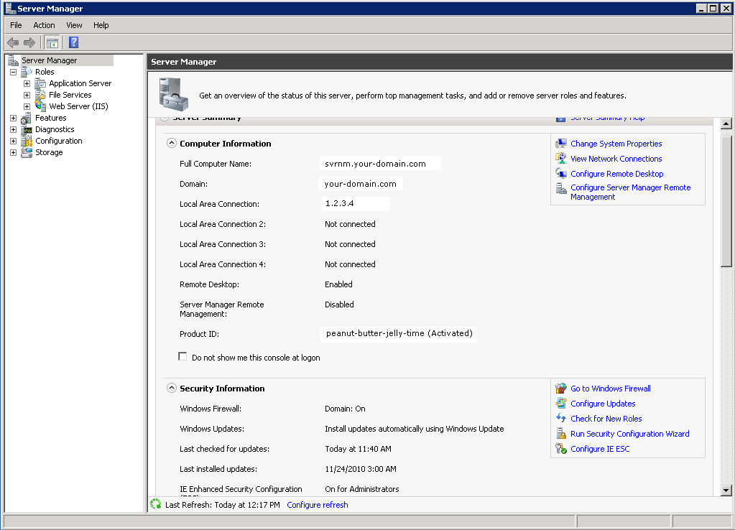Click the Check for New Roles icon
Image resolution: width=735 pixels, height=530 pixels.
point(561,418)
